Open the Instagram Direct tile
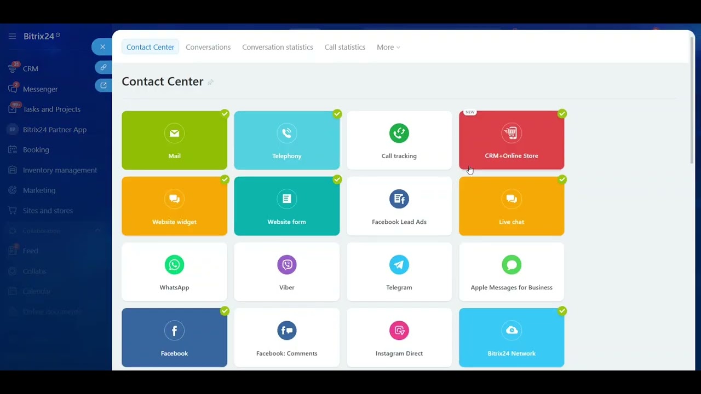The image size is (701, 394). (399, 338)
